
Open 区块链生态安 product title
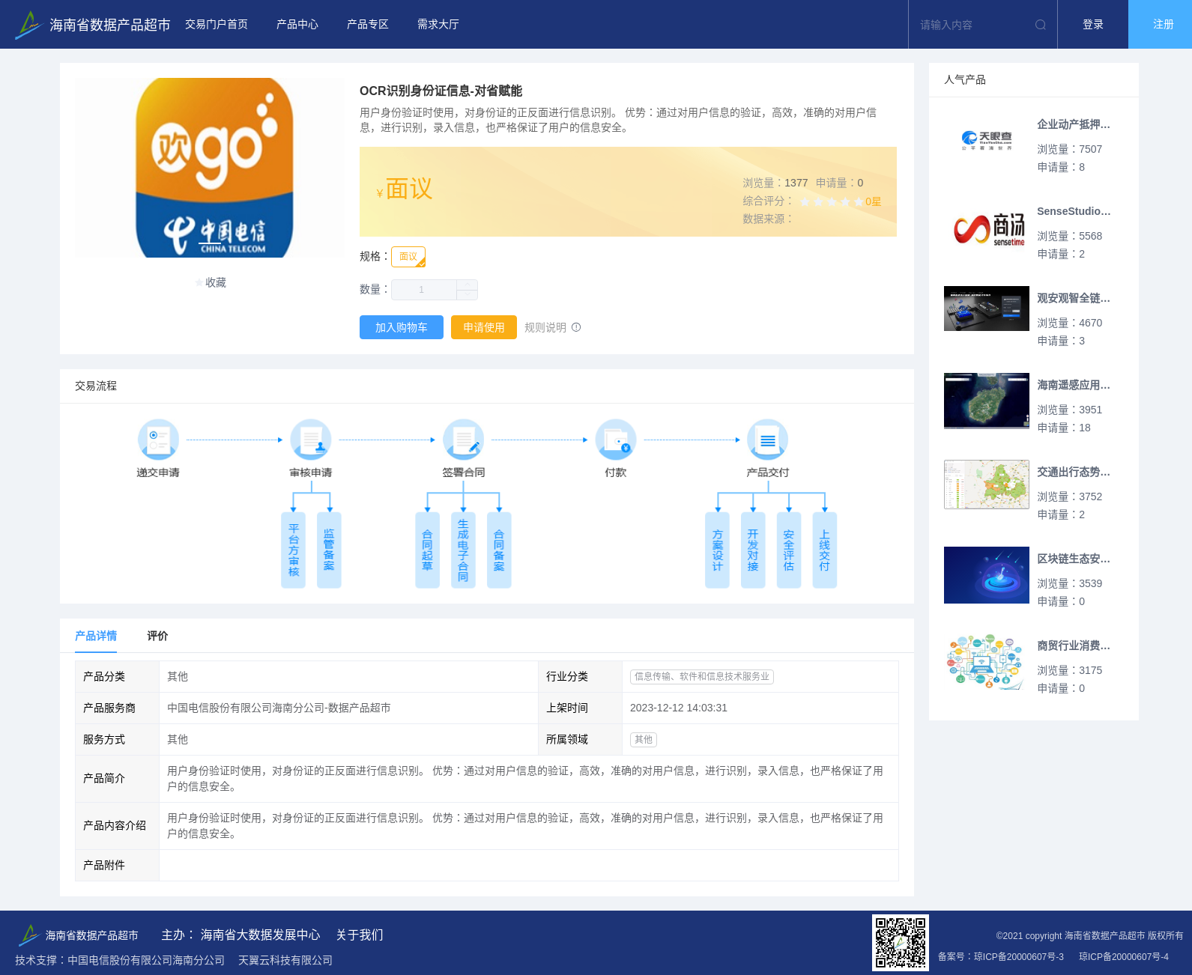1074,559
